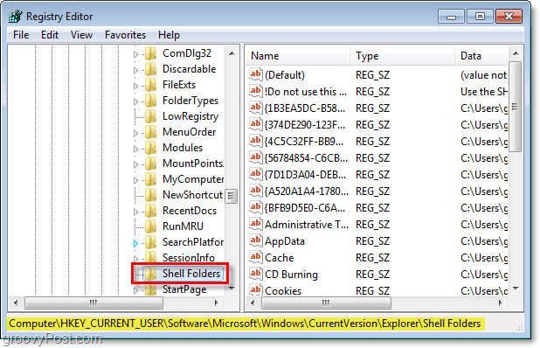Viewport: 540px width, 348px height.
Task: Click the ComDlg32 folder icon
Action: (150, 53)
